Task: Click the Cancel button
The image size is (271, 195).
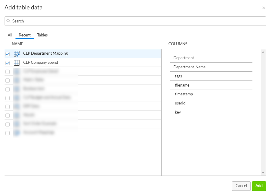Action: 241,186
